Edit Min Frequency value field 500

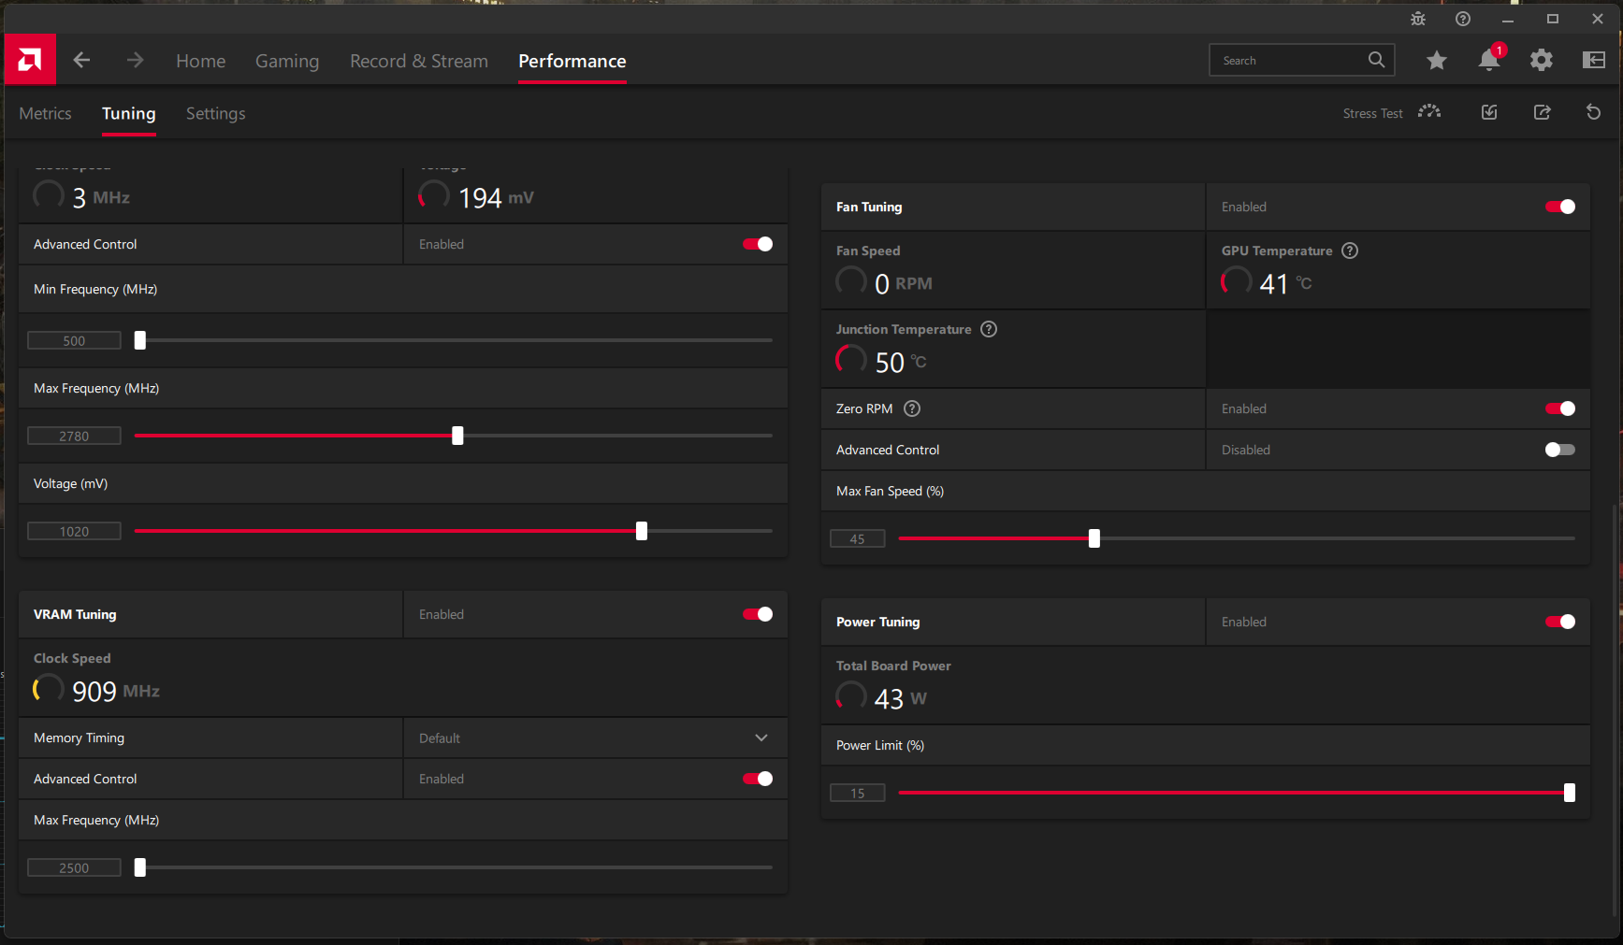[74, 340]
